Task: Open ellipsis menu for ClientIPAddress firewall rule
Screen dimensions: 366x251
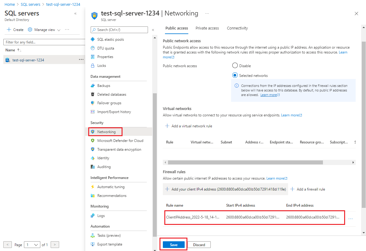Action: [351, 218]
